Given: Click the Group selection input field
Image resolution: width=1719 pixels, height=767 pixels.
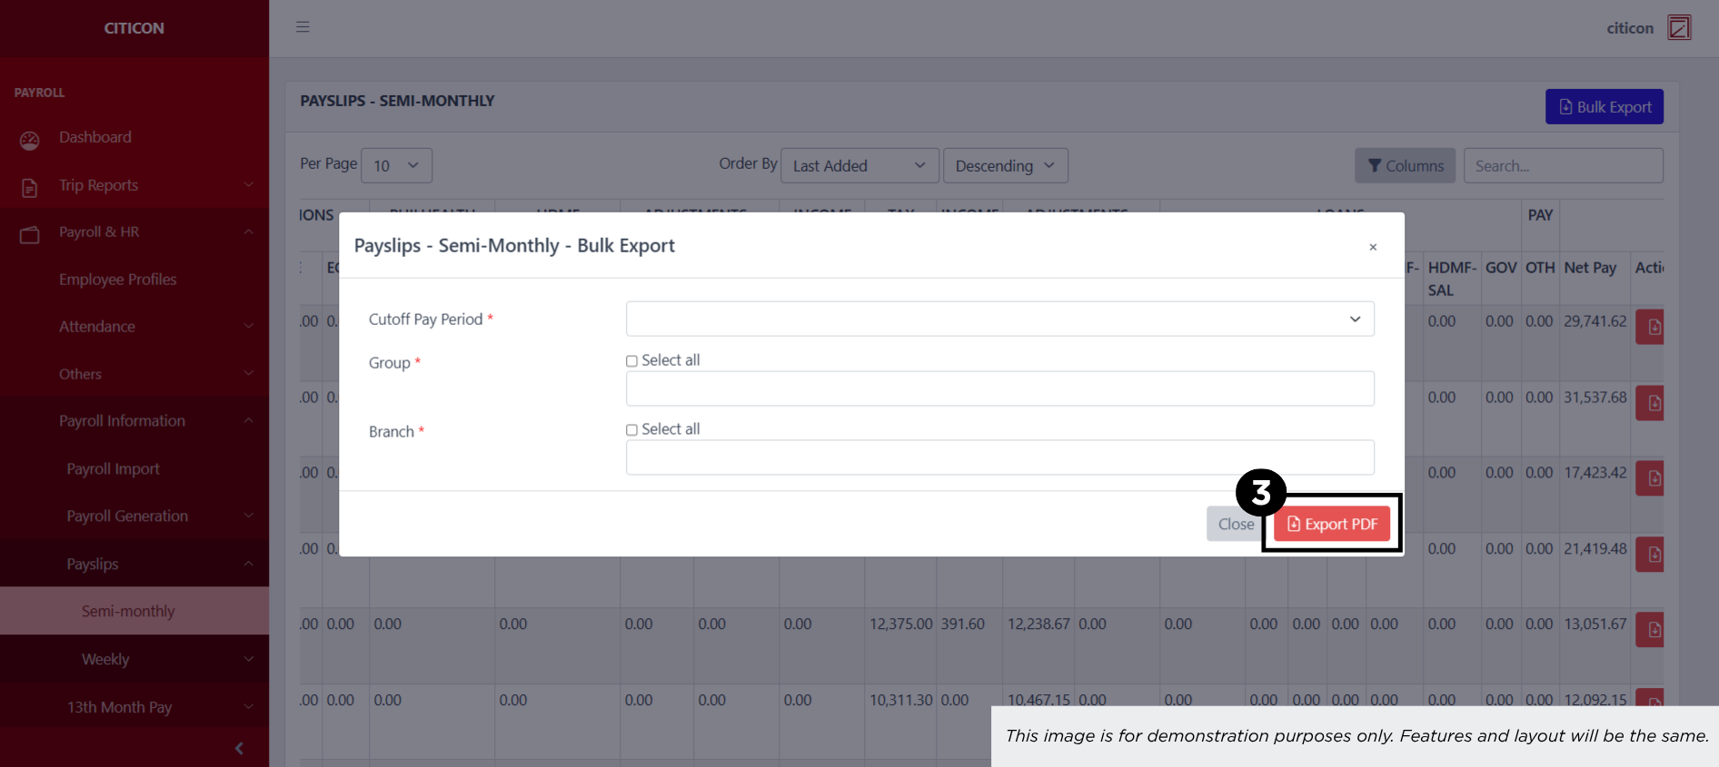Looking at the screenshot, I should (999, 388).
